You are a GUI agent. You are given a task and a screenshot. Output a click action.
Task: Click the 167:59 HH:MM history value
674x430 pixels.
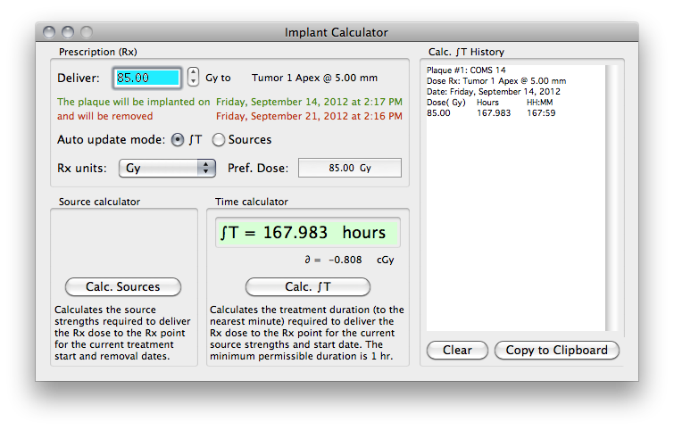pos(541,113)
